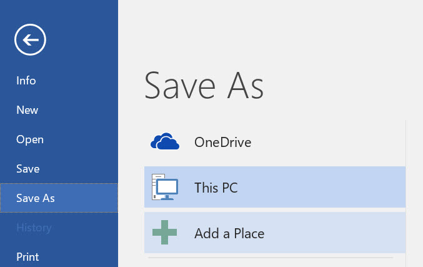
Task: Select the OneDrive save location label
Action: [222, 143]
